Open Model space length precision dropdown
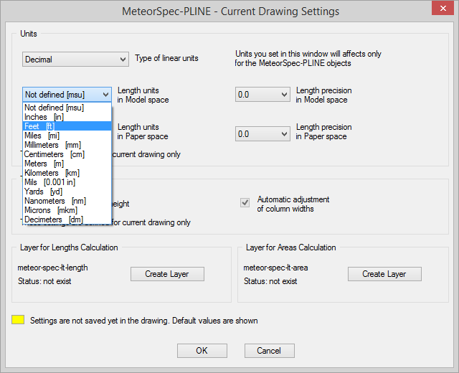Image resolution: width=459 pixels, height=373 pixels. (x=262, y=95)
